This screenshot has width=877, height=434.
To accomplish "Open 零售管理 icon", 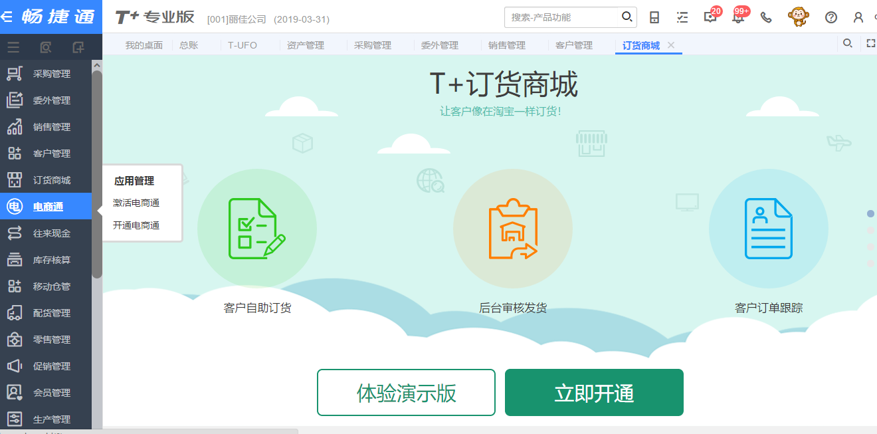I will coord(15,340).
